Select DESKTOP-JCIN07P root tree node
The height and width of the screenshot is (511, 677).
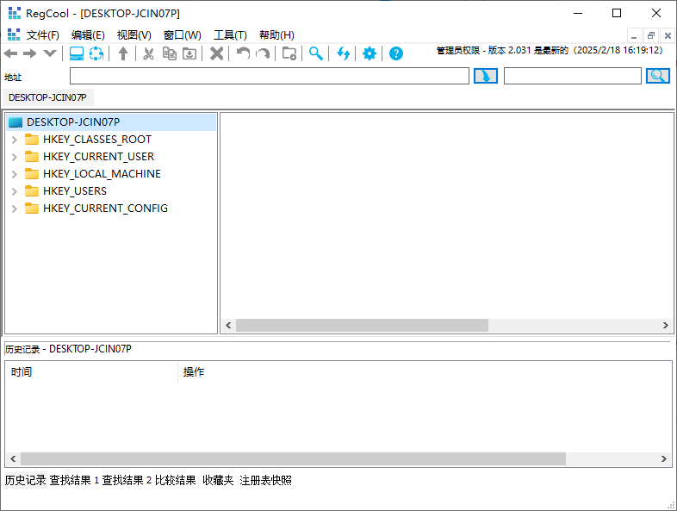tap(111, 122)
